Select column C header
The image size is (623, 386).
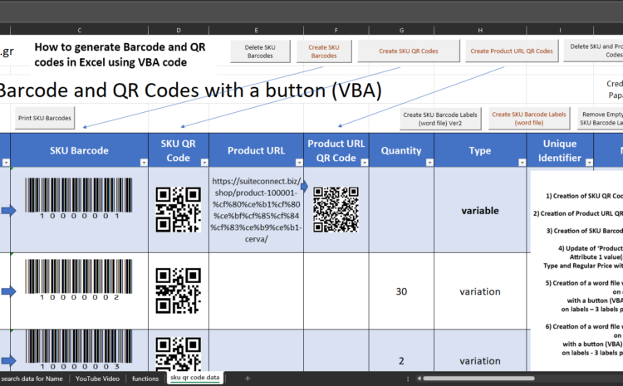(x=80, y=30)
